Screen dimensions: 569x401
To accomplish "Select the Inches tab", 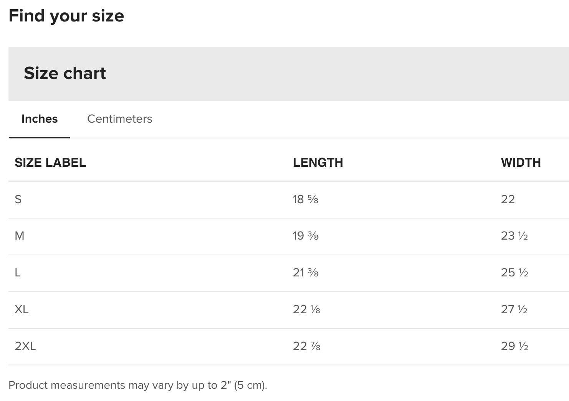I will pyautogui.click(x=40, y=119).
